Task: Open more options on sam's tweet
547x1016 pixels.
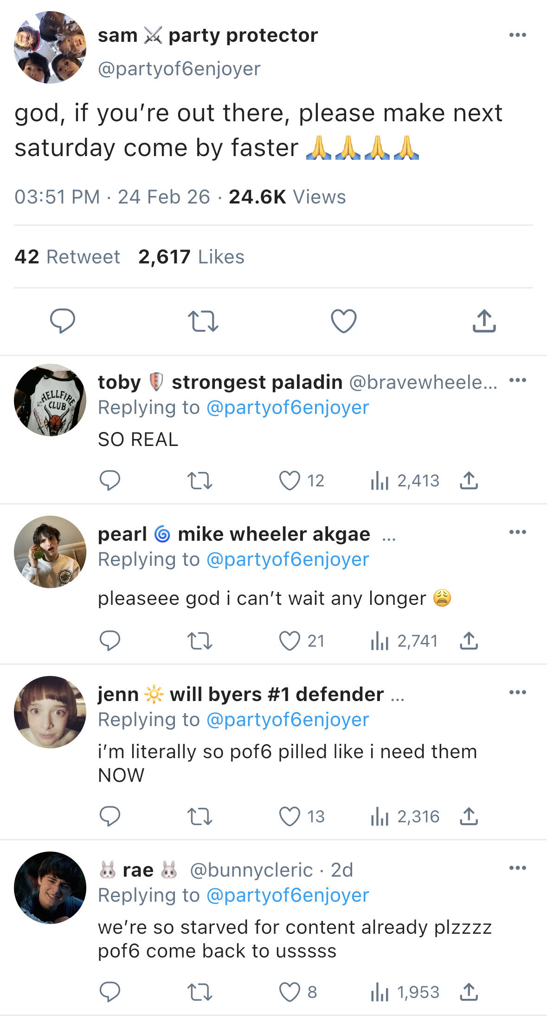Action: [x=517, y=35]
